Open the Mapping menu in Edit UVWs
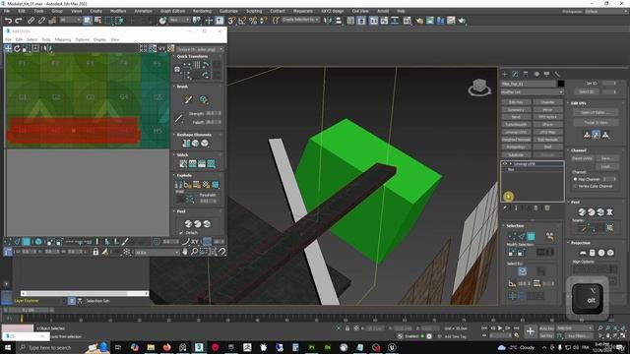Image resolution: width=630 pixels, height=354 pixels. [x=63, y=39]
